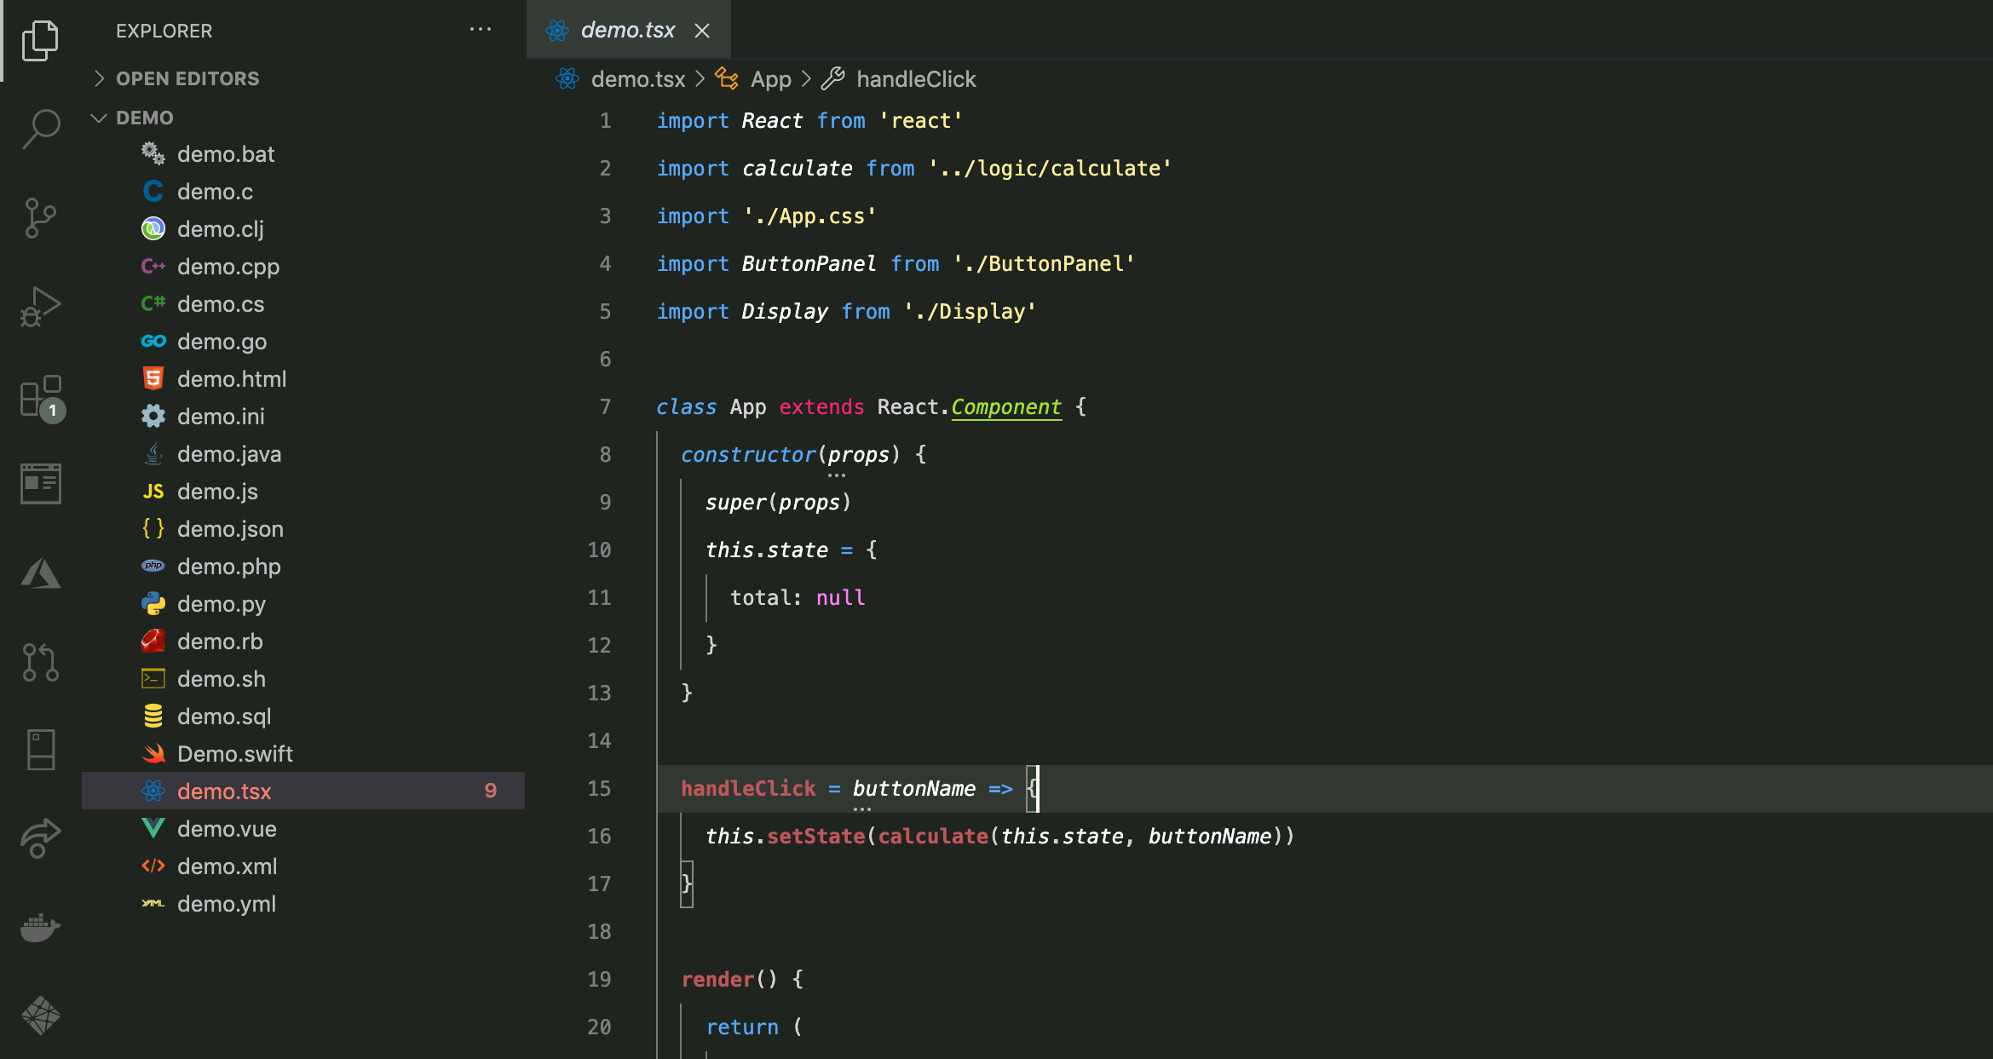Viewport: 1993px width, 1059px height.
Task: Close the demo.tsx tab
Action: [702, 31]
